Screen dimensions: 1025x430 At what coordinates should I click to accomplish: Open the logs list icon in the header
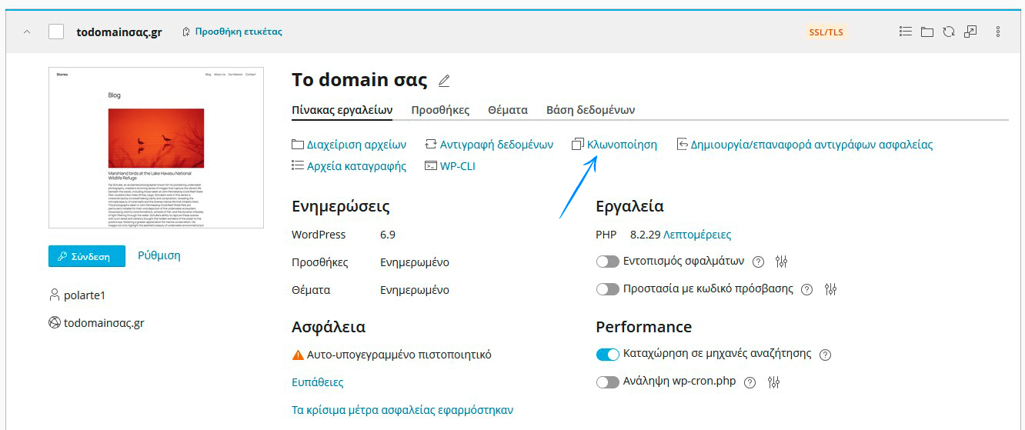point(906,32)
